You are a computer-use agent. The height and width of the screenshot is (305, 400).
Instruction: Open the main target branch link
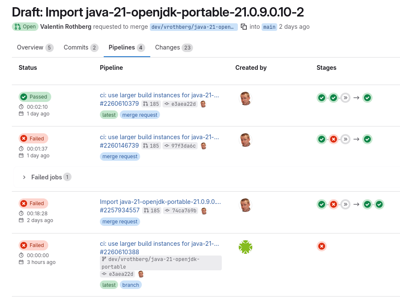[x=269, y=27]
